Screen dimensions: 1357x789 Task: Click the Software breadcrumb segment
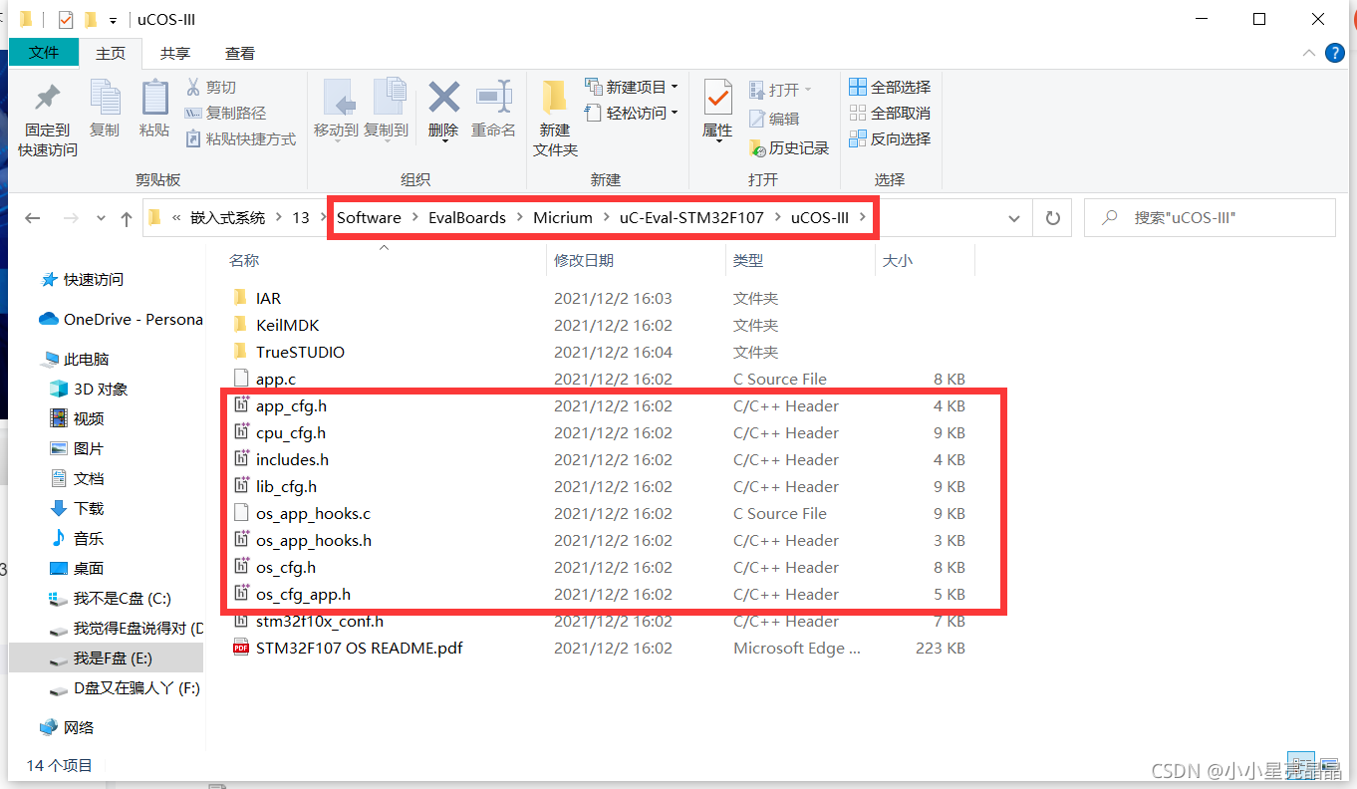click(x=369, y=218)
